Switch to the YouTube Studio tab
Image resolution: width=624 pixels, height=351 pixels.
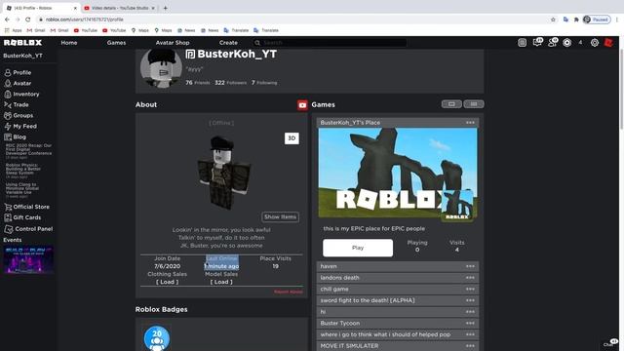(x=119, y=8)
